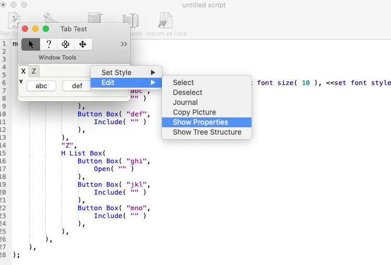The height and width of the screenshot is (265, 391).
Task: Pick the crosshairs tool
Action: 66,44
